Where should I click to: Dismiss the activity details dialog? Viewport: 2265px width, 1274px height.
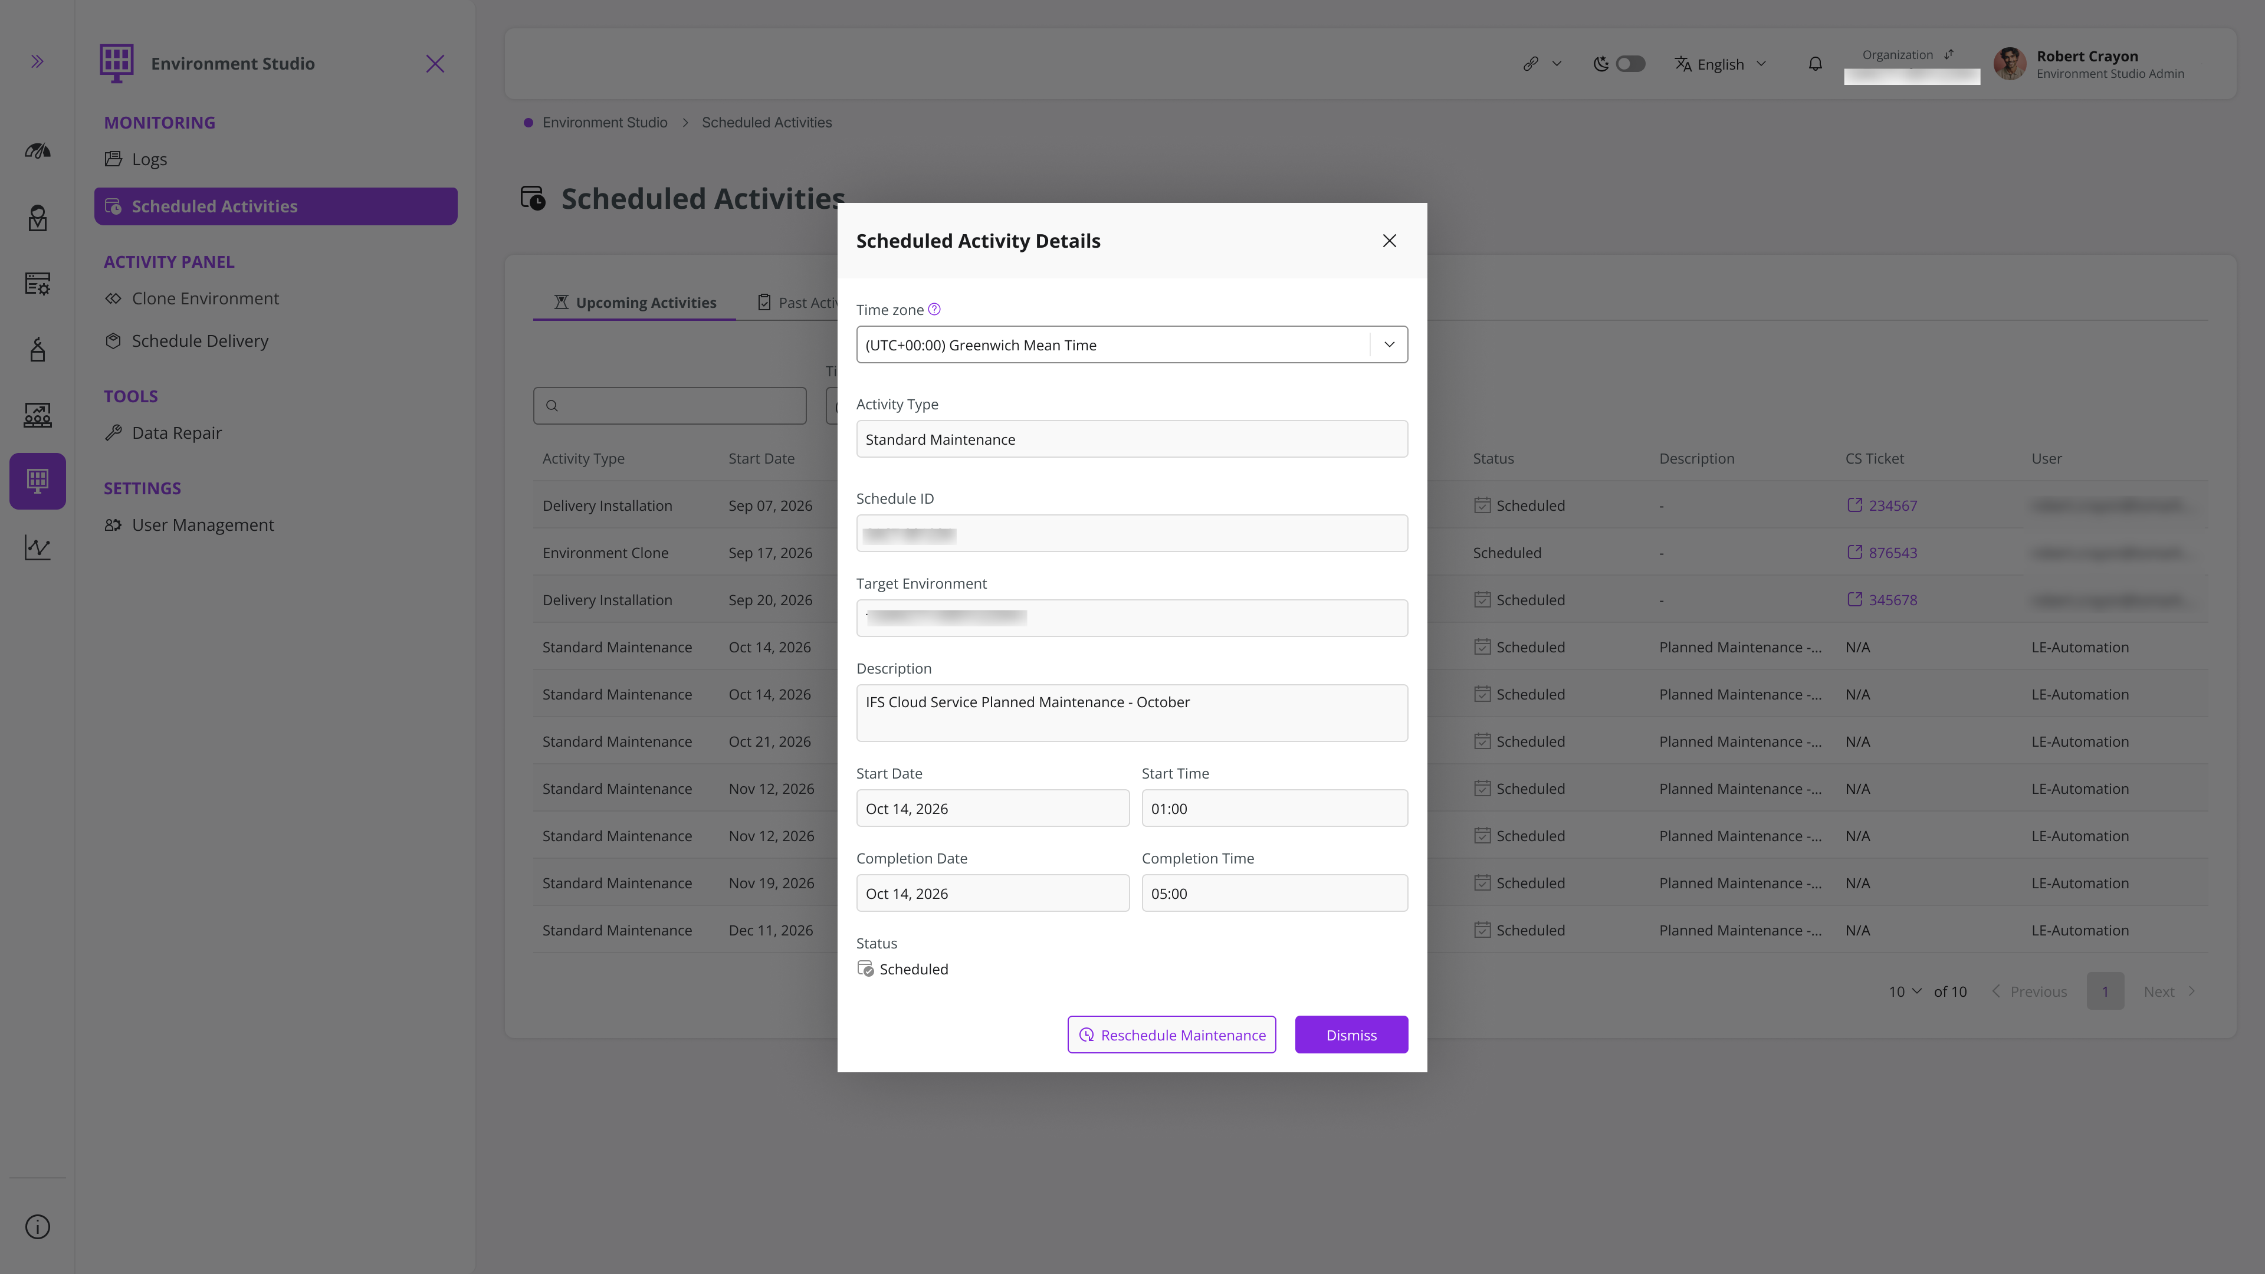pos(1351,1035)
